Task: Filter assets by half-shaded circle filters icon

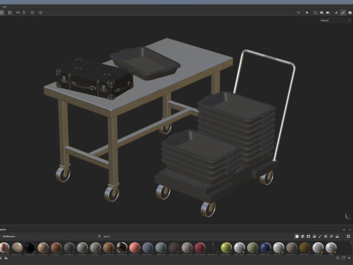Action: coord(314,236)
